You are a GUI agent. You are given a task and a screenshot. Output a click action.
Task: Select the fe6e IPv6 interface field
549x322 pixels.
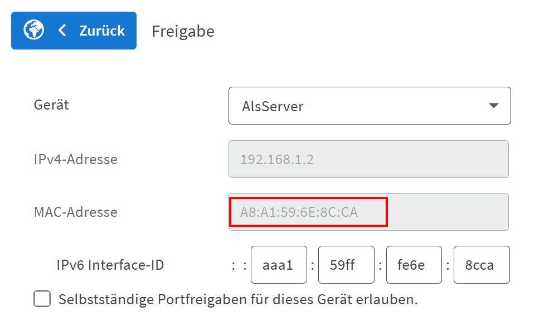click(x=414, y=265)
